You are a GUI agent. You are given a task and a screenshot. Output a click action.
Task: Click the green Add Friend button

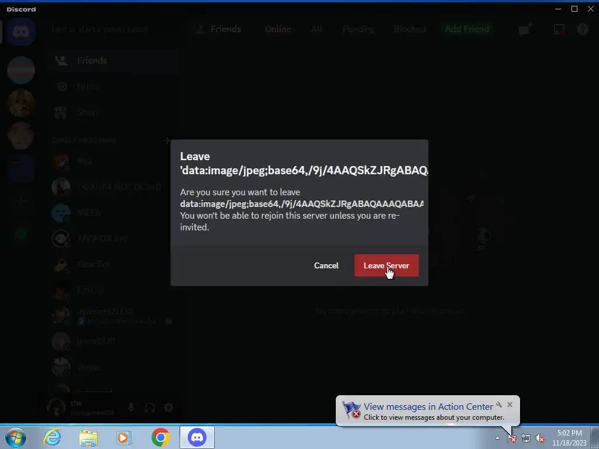coord(467,29)
